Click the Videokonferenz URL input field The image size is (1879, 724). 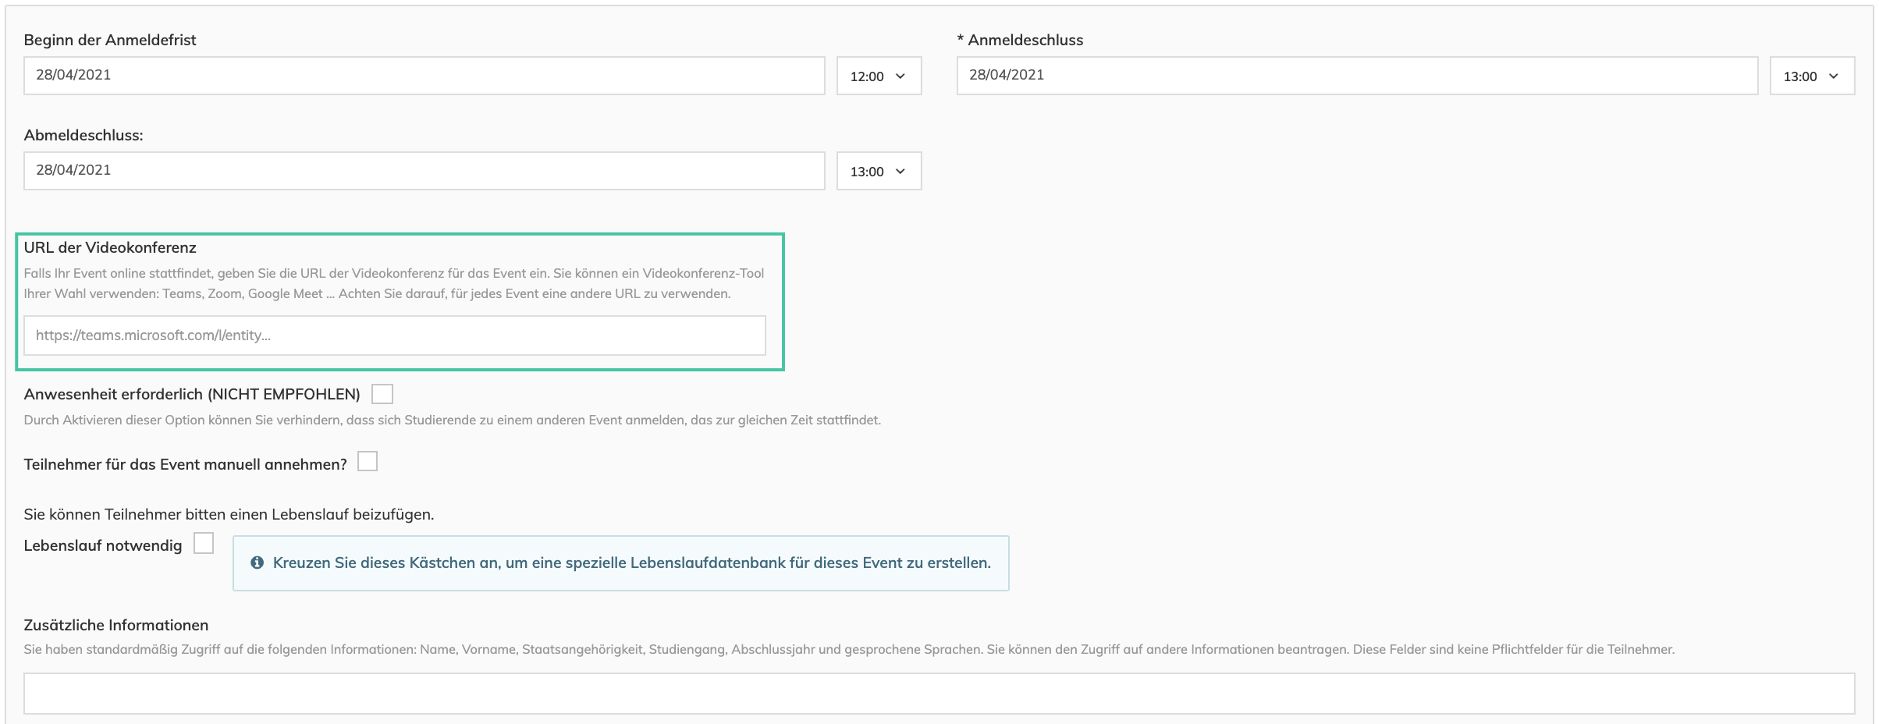pos(394,335)
